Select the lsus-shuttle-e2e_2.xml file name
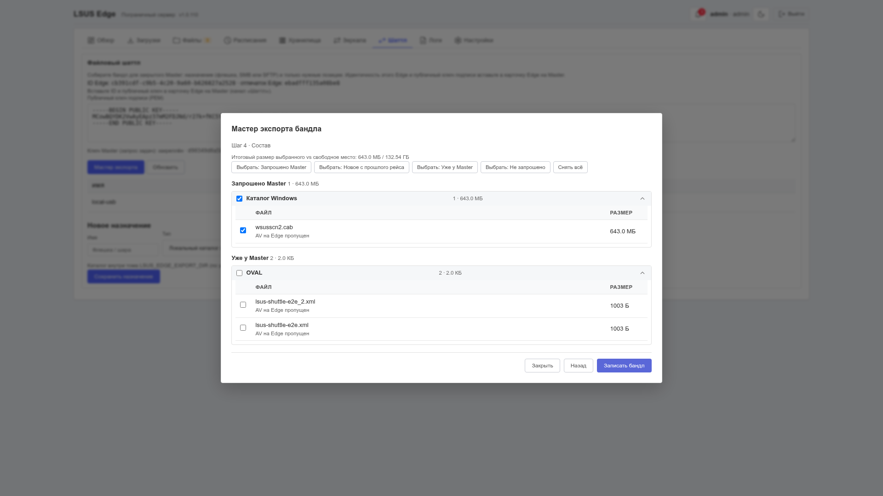The image size is (883, 496). click(285, 302)
